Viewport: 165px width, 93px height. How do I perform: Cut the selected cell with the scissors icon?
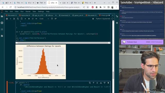coord(14,19)
